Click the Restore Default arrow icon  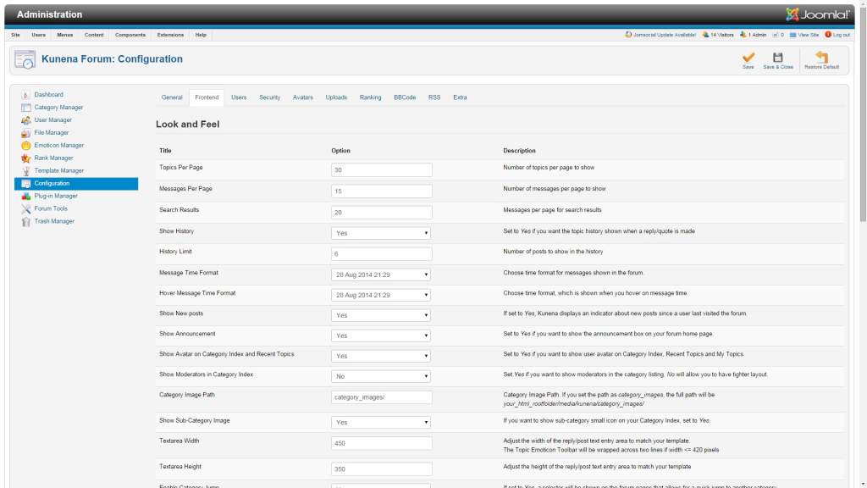821,57
